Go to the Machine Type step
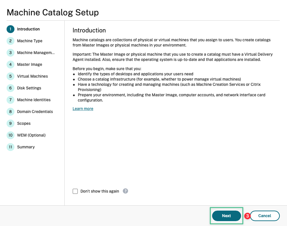 click(30, 41)
